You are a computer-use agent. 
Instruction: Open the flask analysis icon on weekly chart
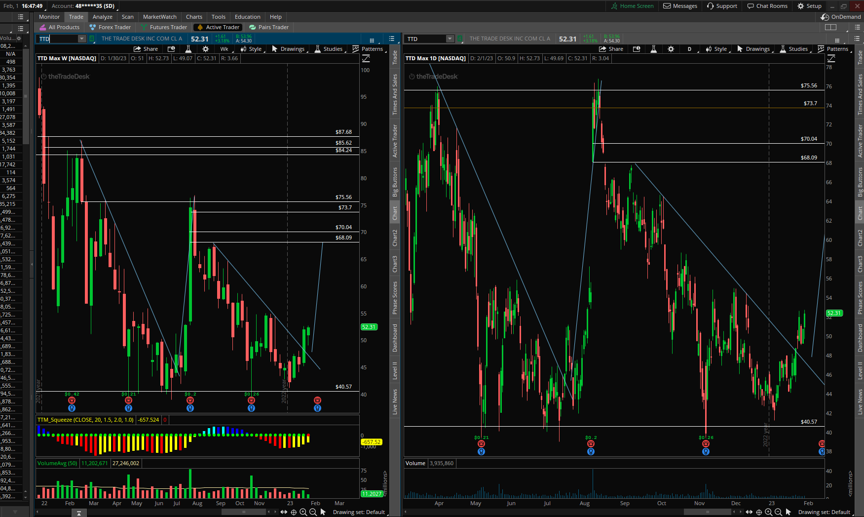click(188, 49)
